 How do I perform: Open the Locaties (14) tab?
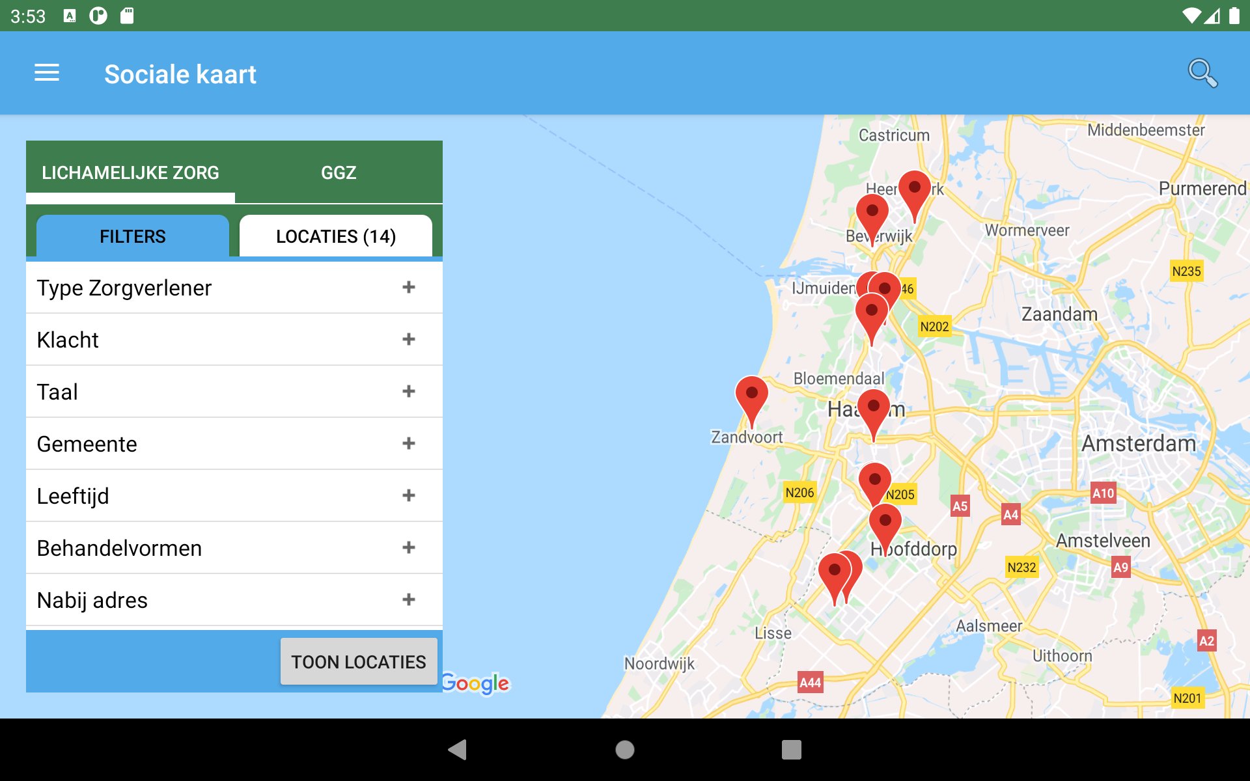tap(335, 236)
